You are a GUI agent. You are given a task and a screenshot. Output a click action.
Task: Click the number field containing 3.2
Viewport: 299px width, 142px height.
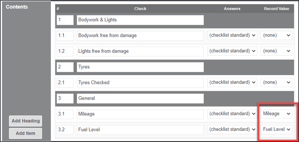point(65,130)
